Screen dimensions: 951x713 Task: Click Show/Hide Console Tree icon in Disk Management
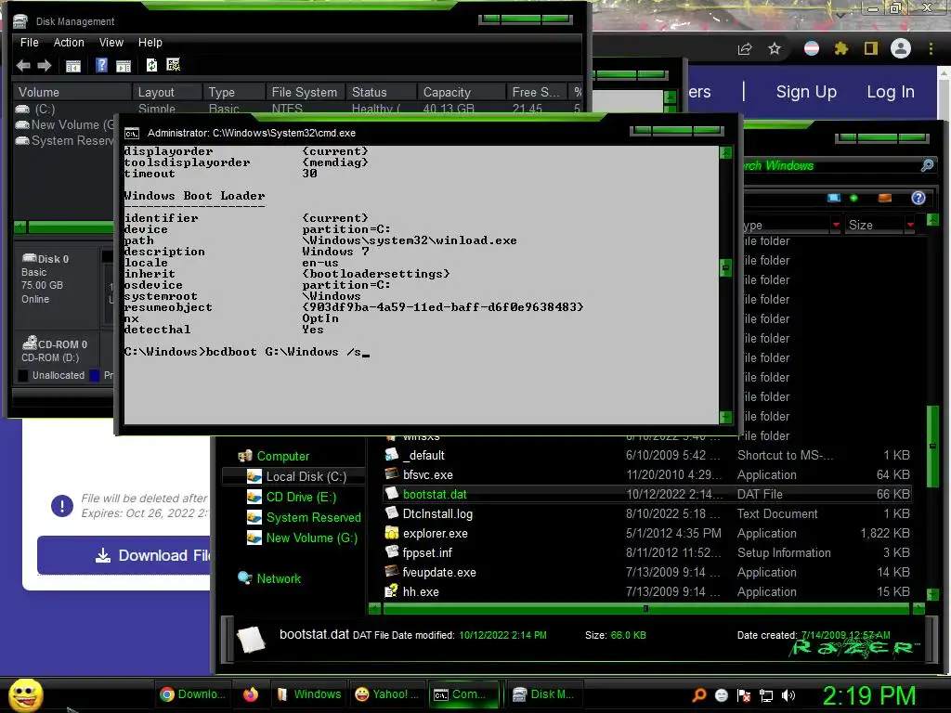73,66
